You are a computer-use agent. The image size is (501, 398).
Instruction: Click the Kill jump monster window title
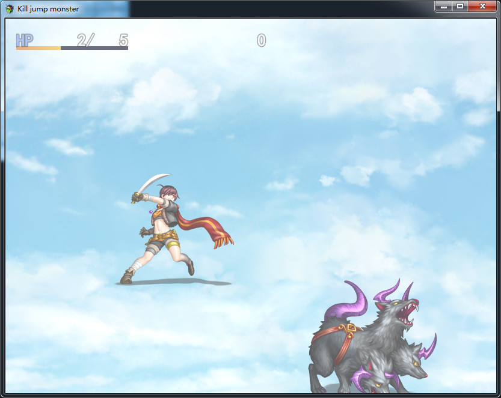click(48, 9)
